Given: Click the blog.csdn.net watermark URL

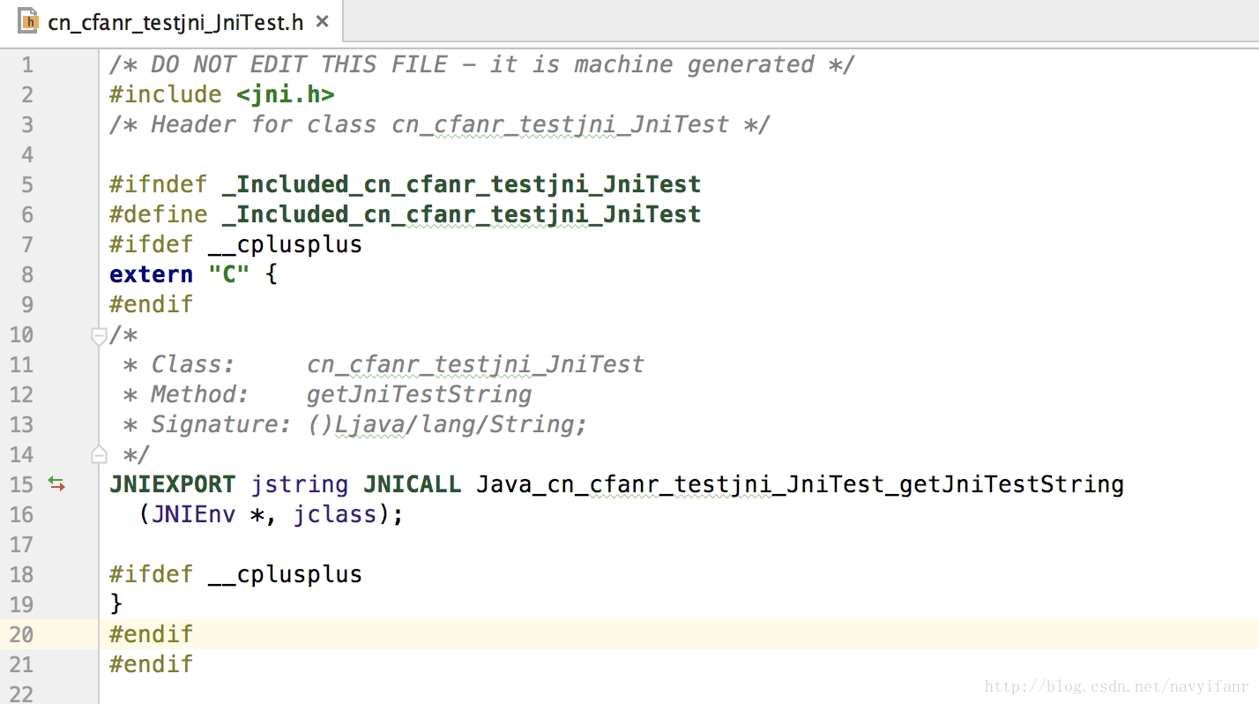Looking at the screenshot, I should tap(1116, 686).
